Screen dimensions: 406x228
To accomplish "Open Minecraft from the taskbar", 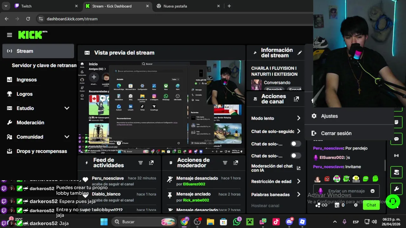I will tap(250, 222).
